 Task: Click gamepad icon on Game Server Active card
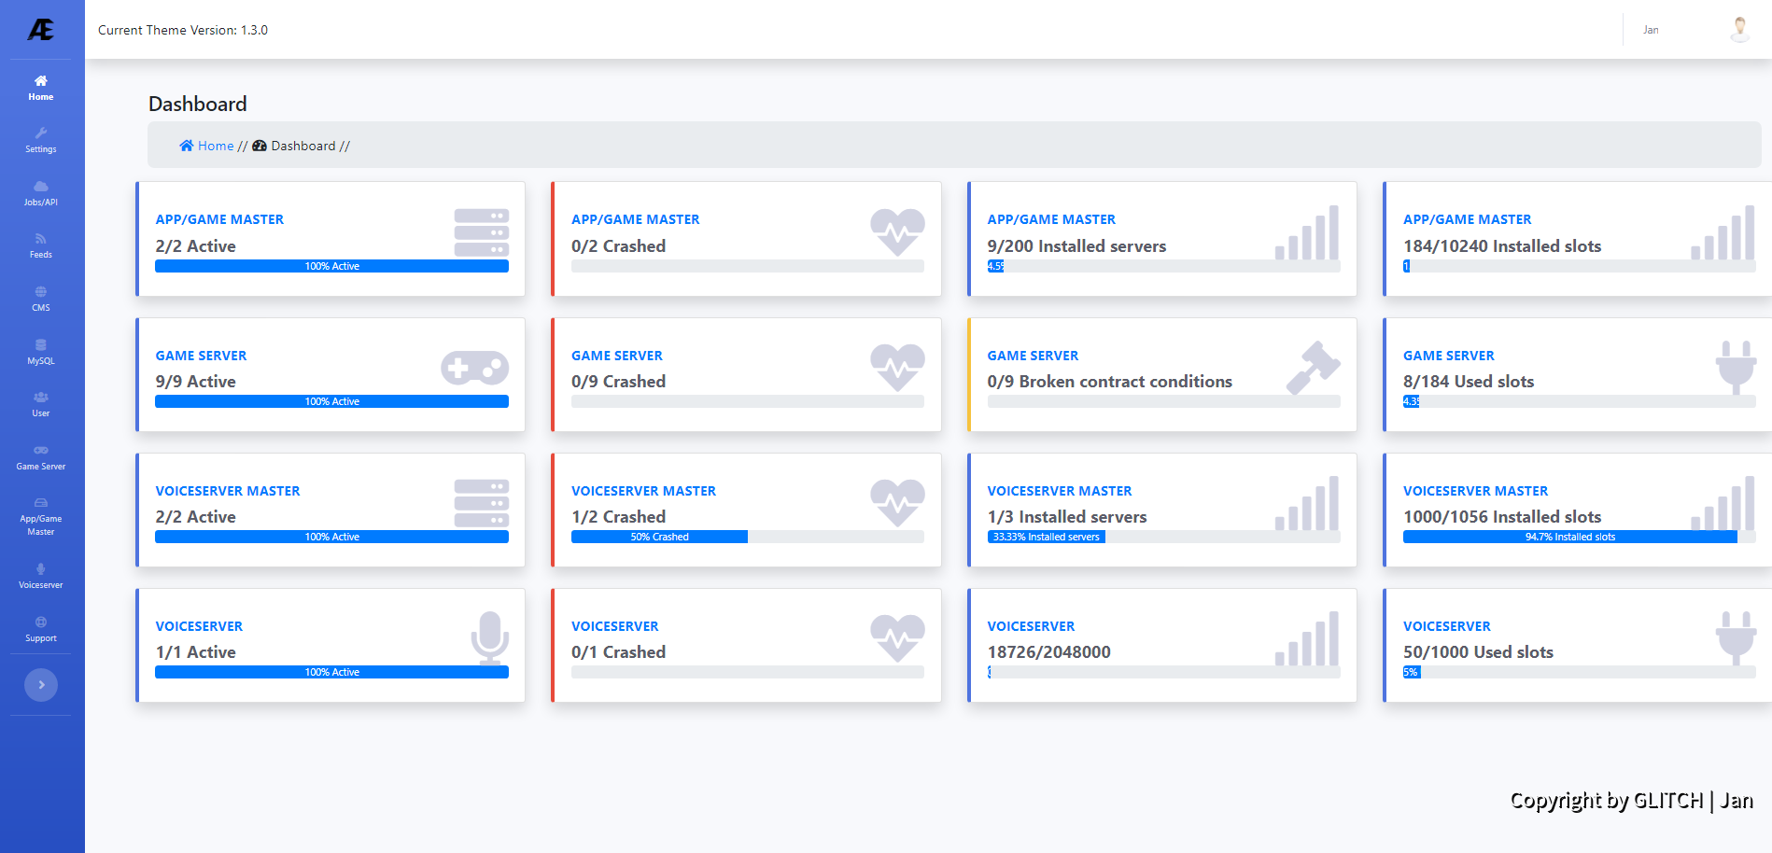tap(474, 369)
